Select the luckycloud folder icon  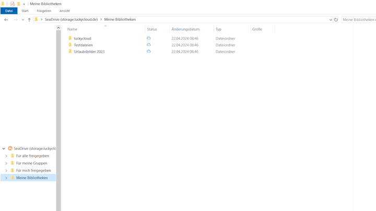[70, 38]
